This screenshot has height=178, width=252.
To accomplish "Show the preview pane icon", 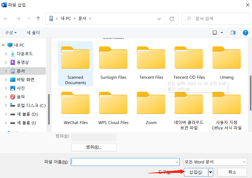I will [233, 33].
